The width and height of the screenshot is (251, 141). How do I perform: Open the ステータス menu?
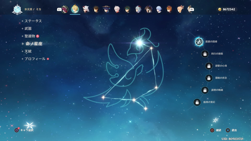[33, 21]
